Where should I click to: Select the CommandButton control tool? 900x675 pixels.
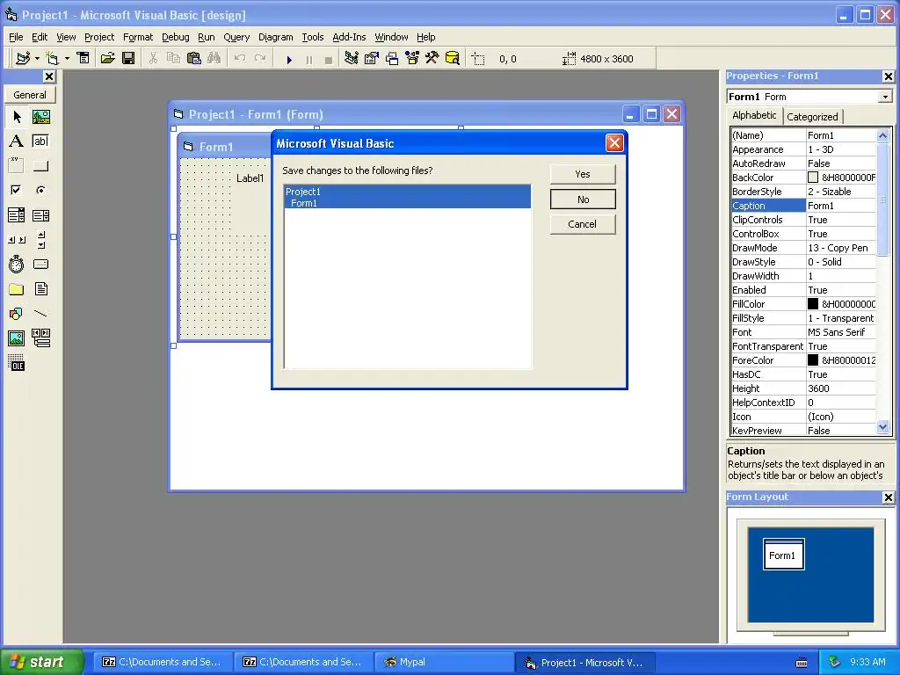tap(40, 166)
